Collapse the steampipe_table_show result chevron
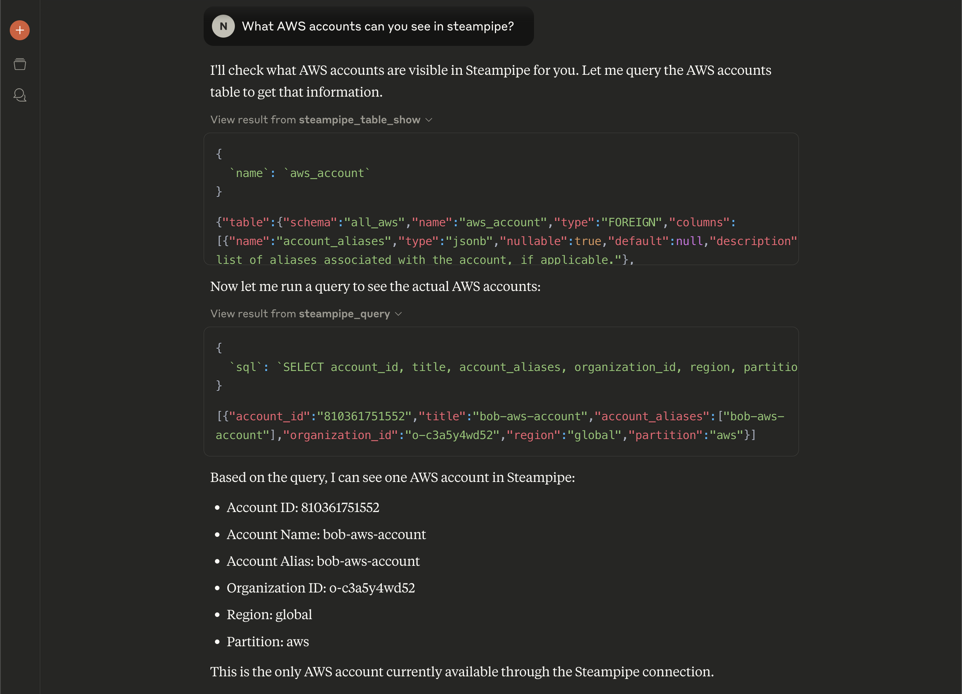 (x=429, y=120)
